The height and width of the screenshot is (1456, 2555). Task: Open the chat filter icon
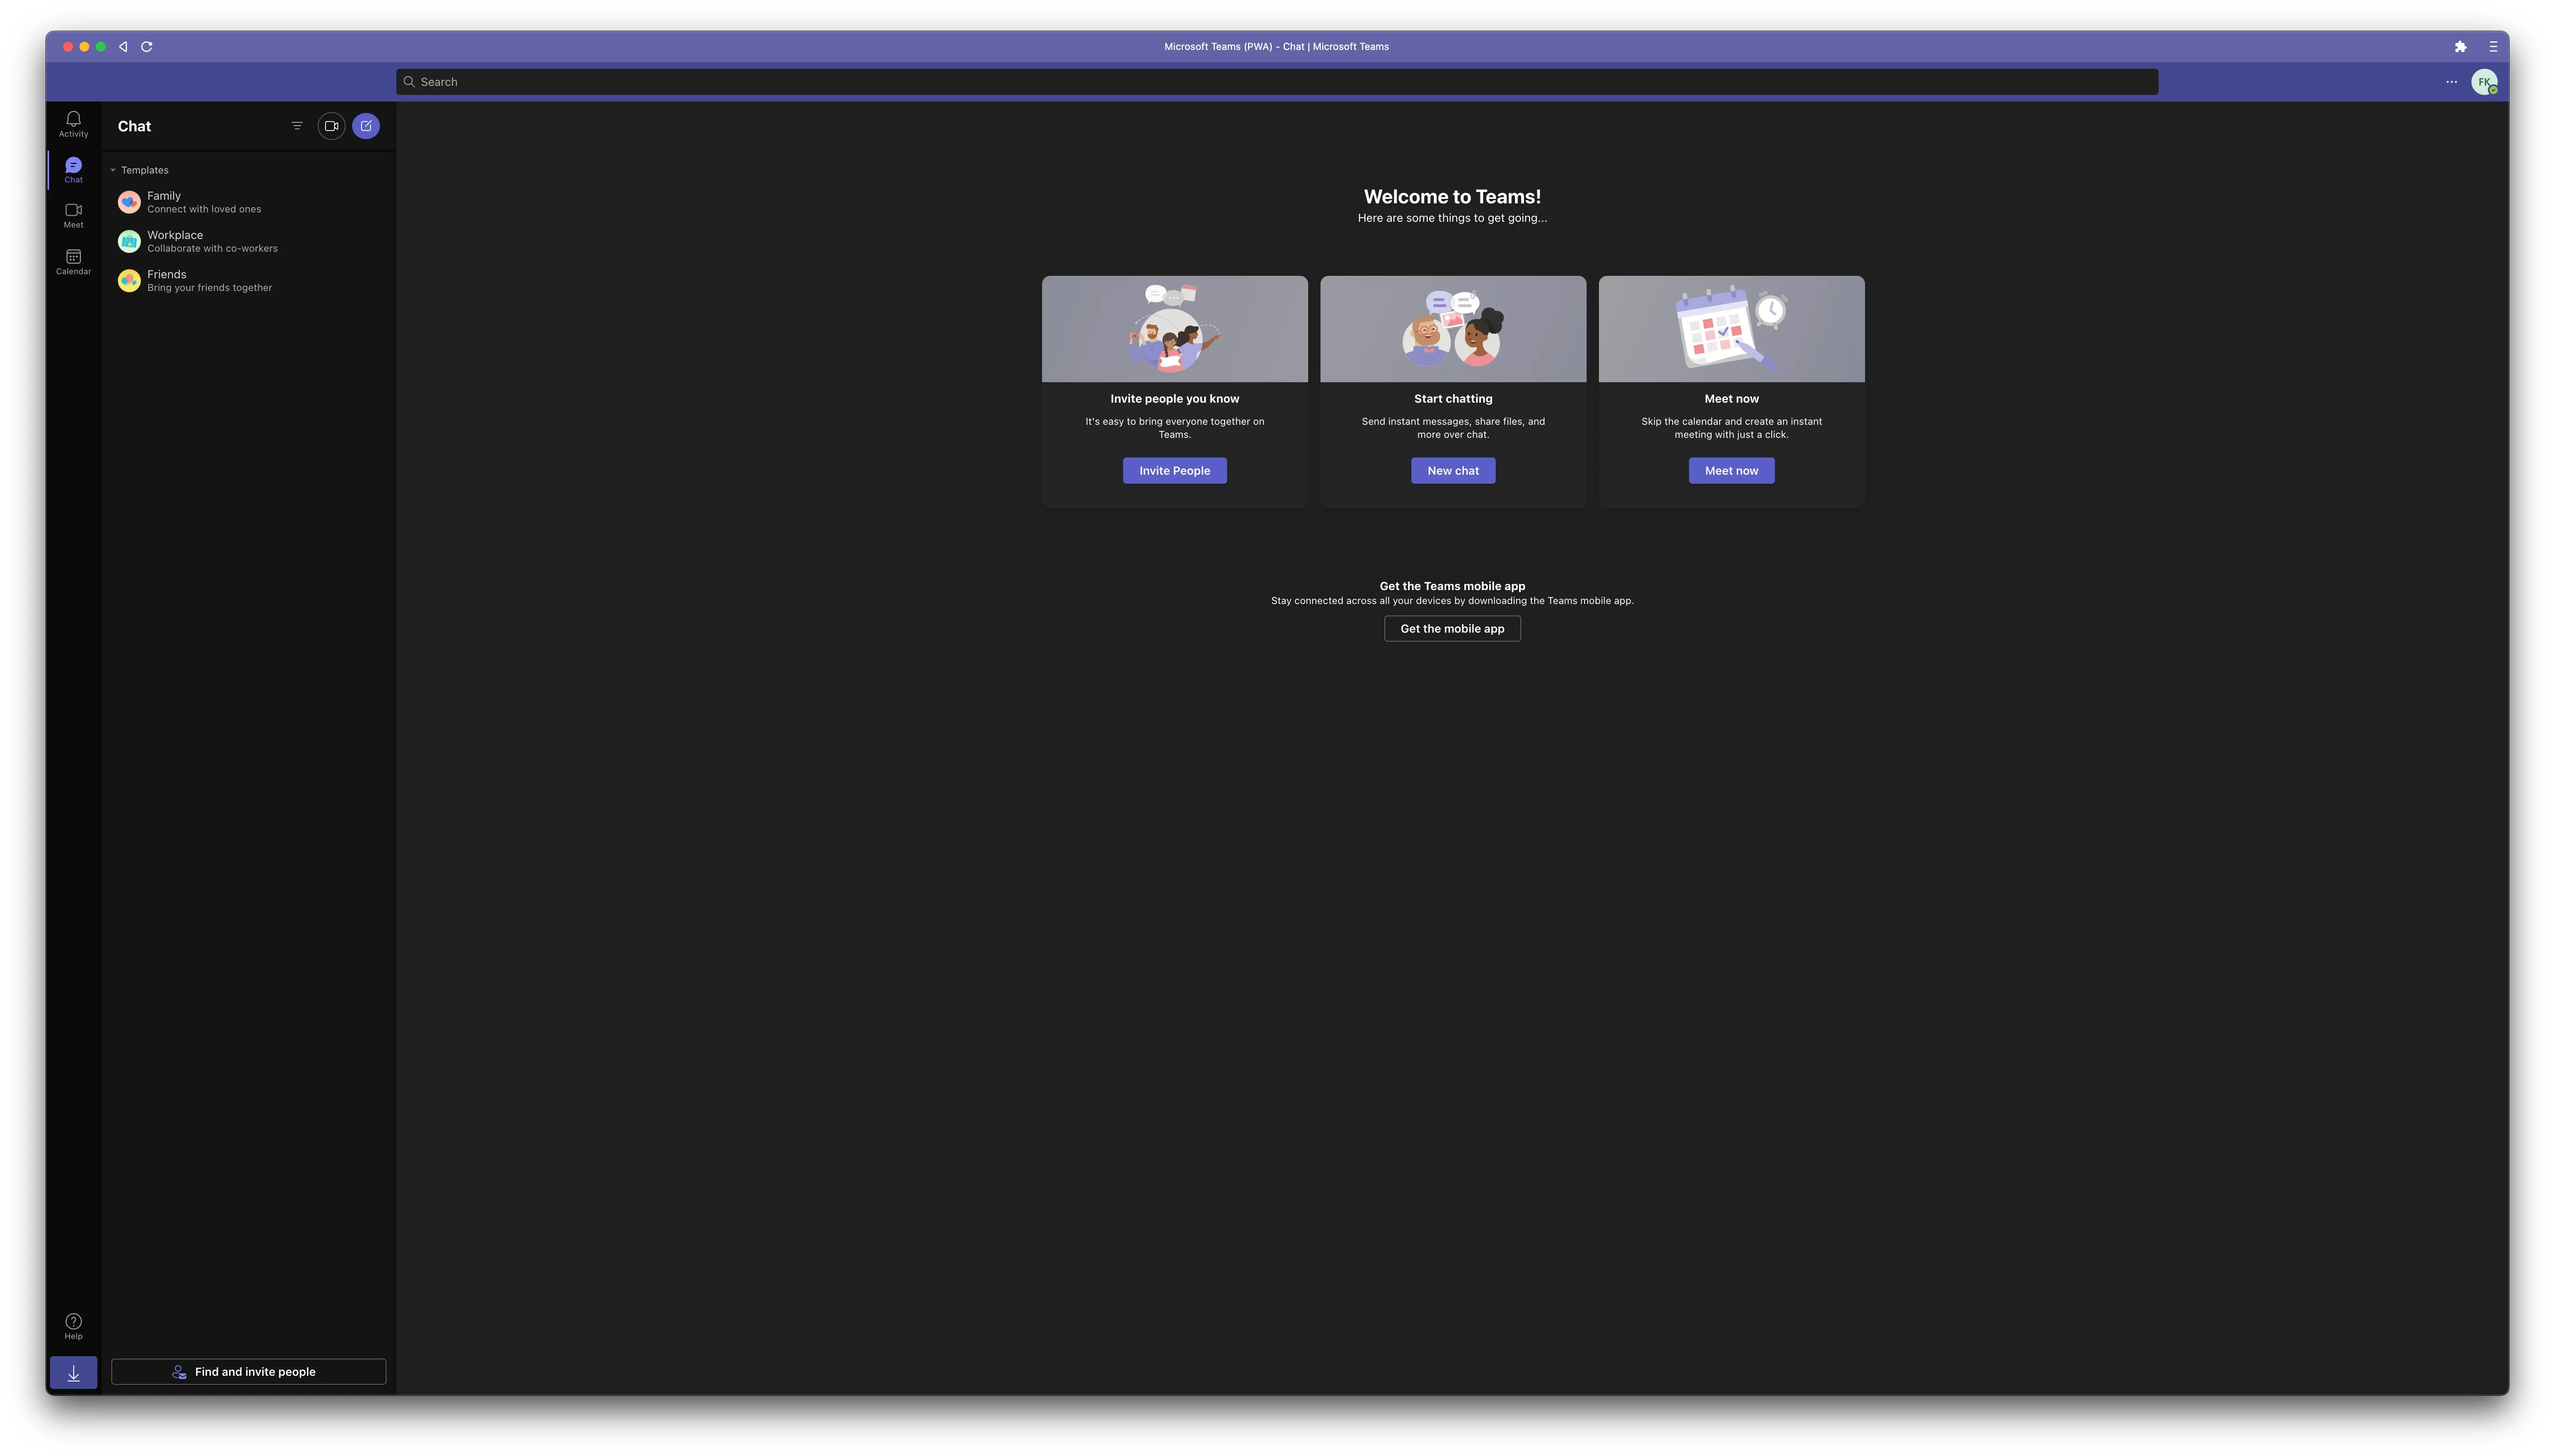[x=297, y=125]
